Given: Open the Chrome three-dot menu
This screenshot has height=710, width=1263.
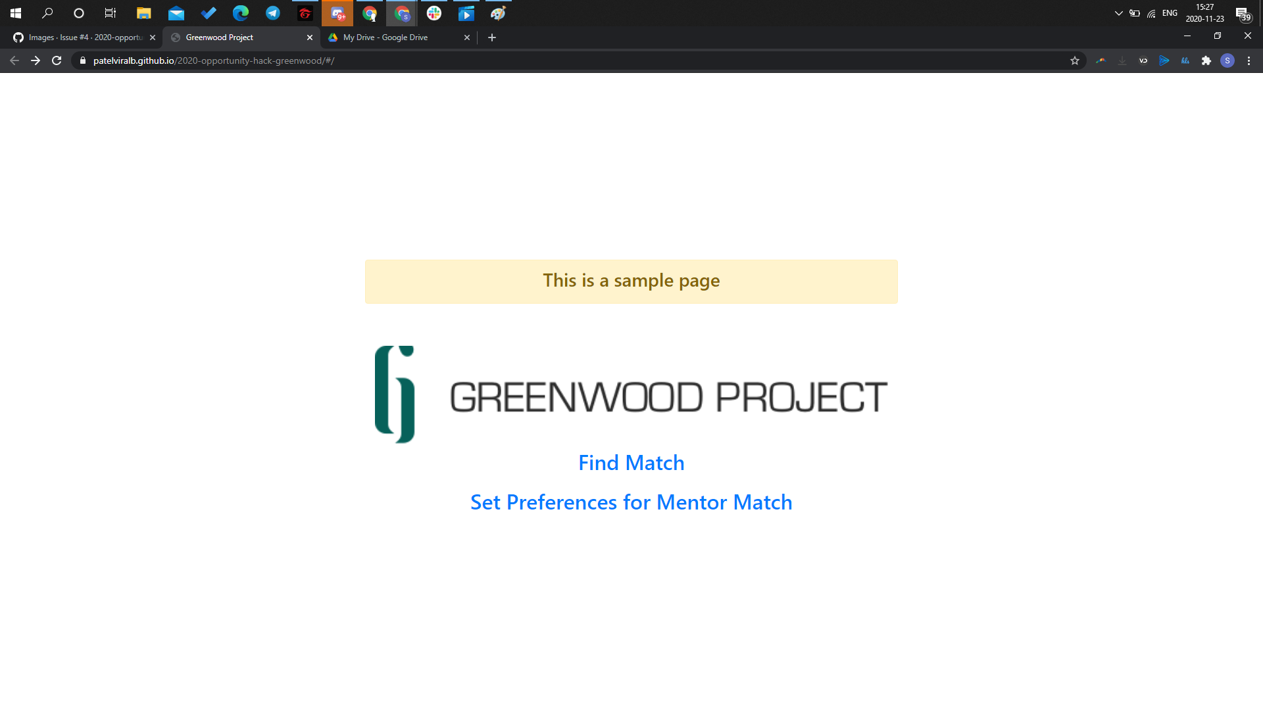Looking at the screenshot, I should (1249, 60).
